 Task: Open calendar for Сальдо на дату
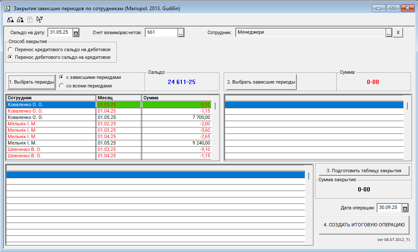[x=76, y=33]
